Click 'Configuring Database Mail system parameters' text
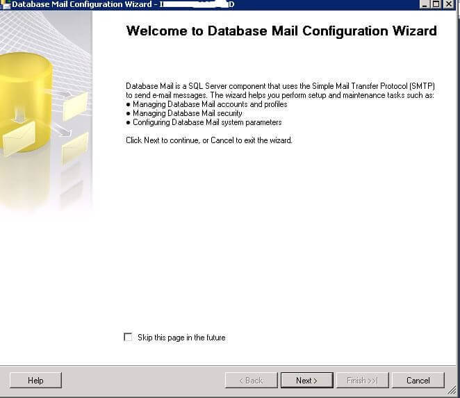The height and width of the screenshot is (398, 460). click(x=207, y=122)
